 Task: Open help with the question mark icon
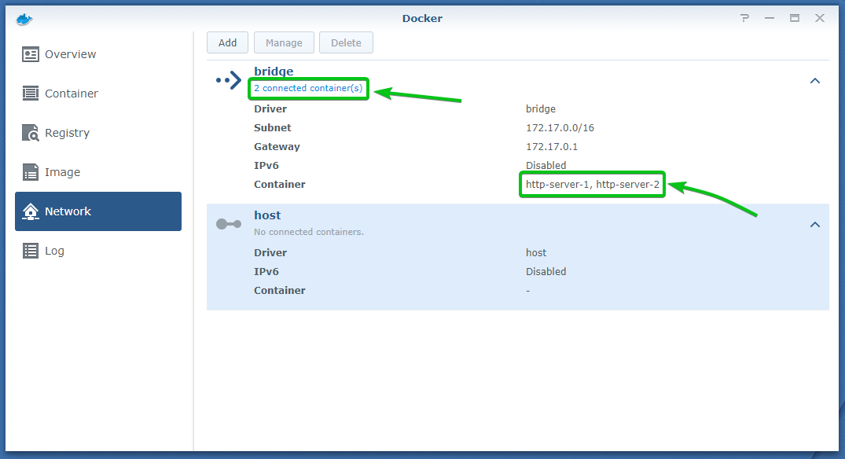744,18
